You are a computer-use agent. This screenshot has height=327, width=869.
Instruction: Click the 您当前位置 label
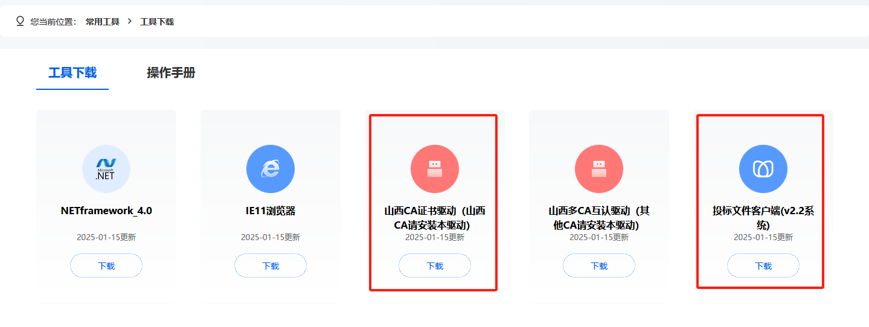(53, 22)
